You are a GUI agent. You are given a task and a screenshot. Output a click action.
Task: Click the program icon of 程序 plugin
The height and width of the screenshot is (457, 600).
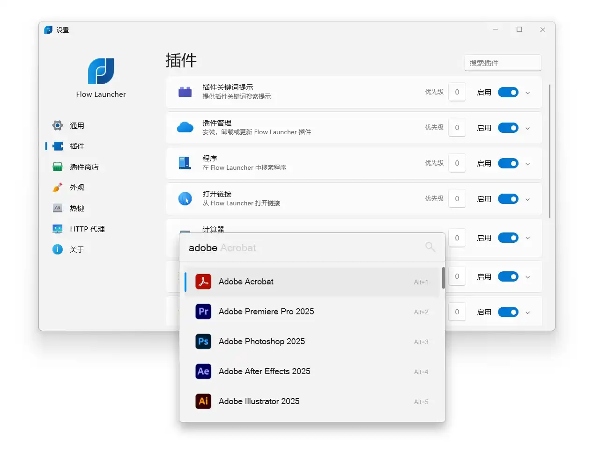click(x=185, y=163)
